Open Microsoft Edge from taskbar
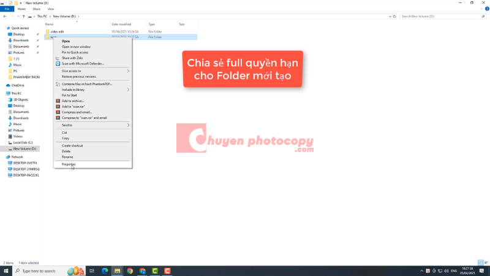Viewport: 490px width, 276px height. click(105, 271)
